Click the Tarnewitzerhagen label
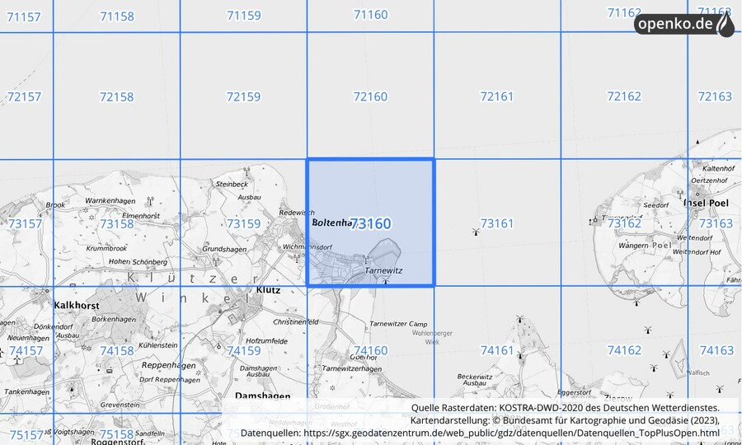This screenshot has width=742, height=445. tap(351, 368)
